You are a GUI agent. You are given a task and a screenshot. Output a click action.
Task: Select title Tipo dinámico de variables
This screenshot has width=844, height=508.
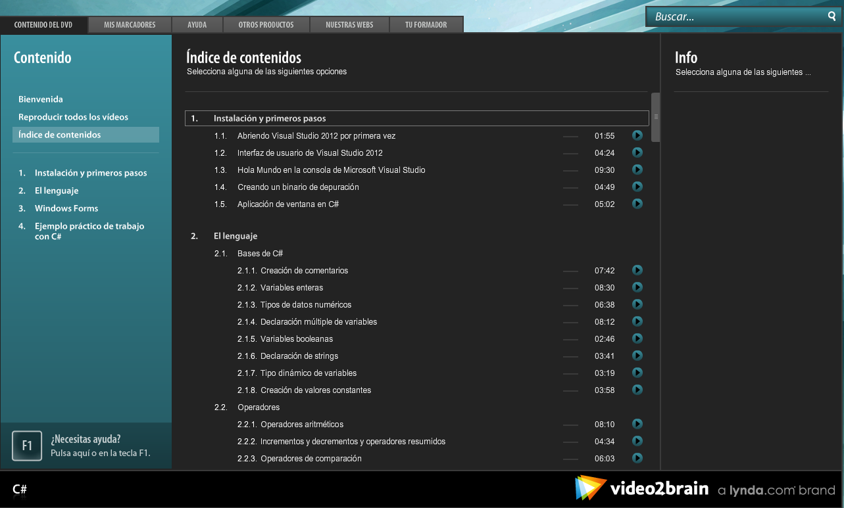click(x=309, y=373)
